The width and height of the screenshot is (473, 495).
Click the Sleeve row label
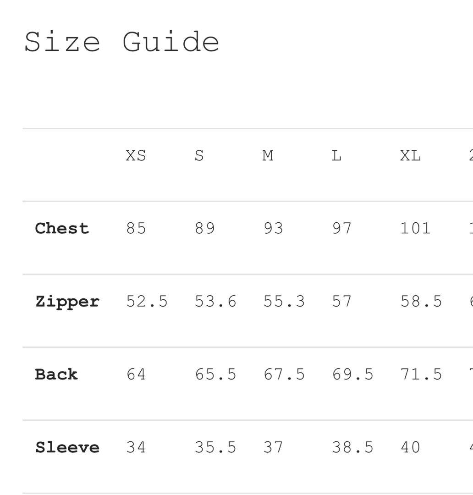pos(67,447)
